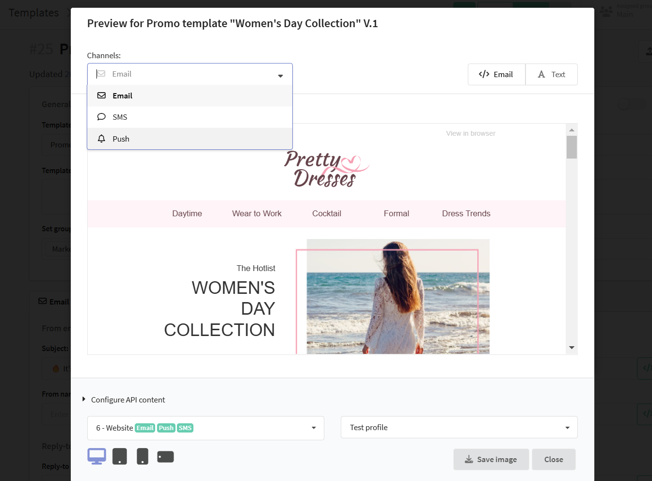Viewport: 652px width, 481px height.
Task: Switch to Text view button
Action: (x=552, y=74)
